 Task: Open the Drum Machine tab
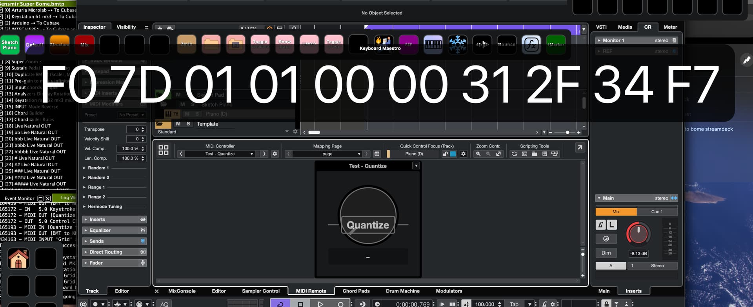coord(403,291)
